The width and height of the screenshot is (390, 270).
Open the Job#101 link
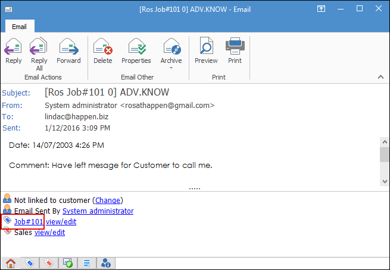(x=29, y=221)
